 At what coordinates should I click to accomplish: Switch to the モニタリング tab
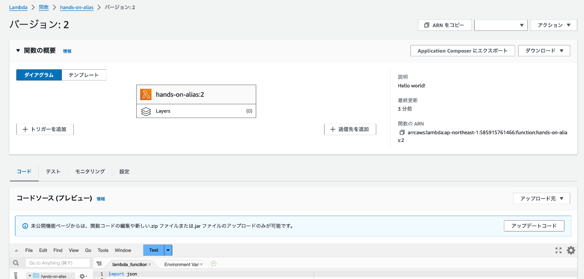(90, 171)
